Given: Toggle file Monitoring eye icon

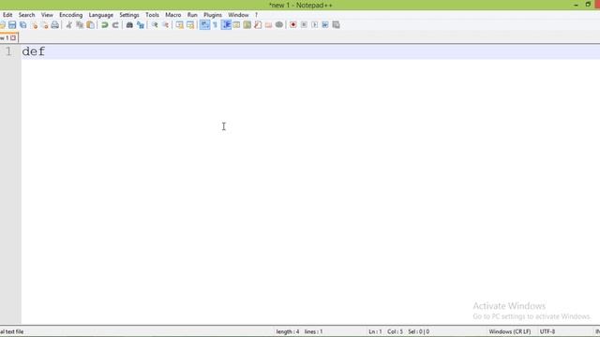Looking at the screenshot, I should coord(279,25).
